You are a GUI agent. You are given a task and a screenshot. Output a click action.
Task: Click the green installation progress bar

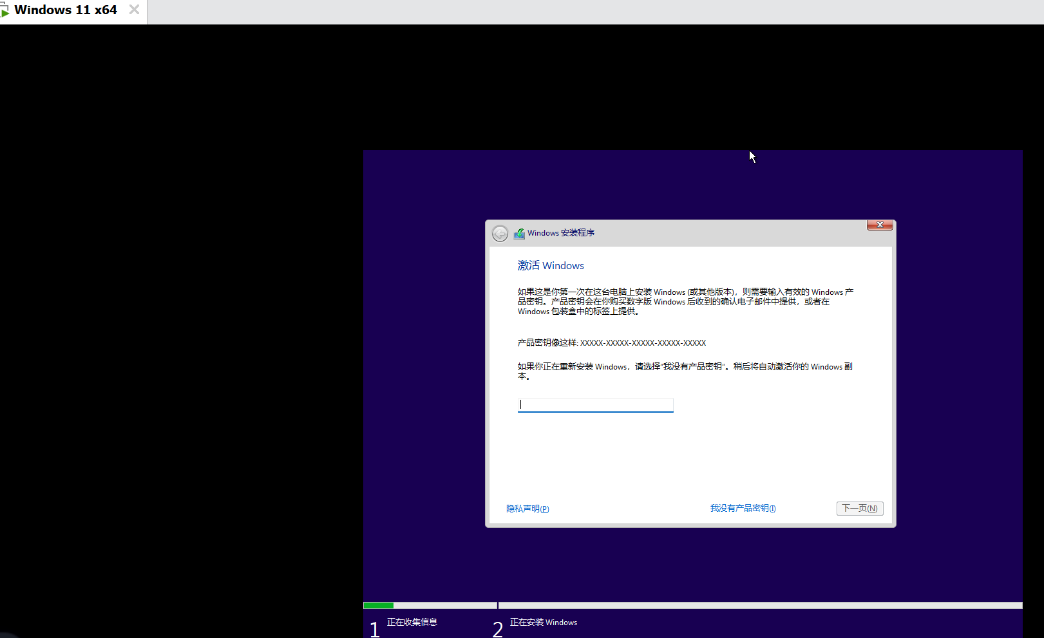(379, 605)
